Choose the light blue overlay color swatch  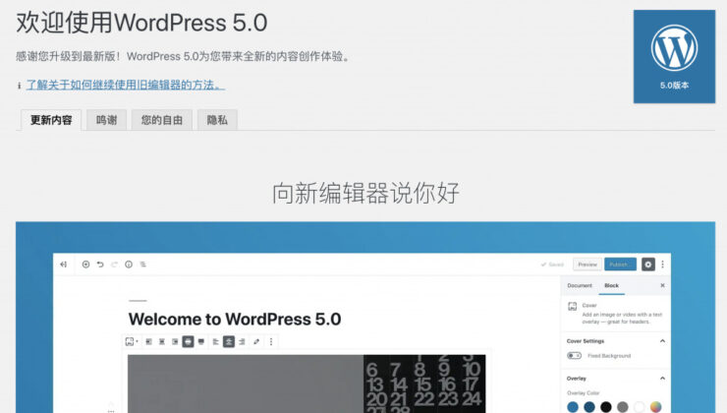pyautogui.click(x=573, y=407)
